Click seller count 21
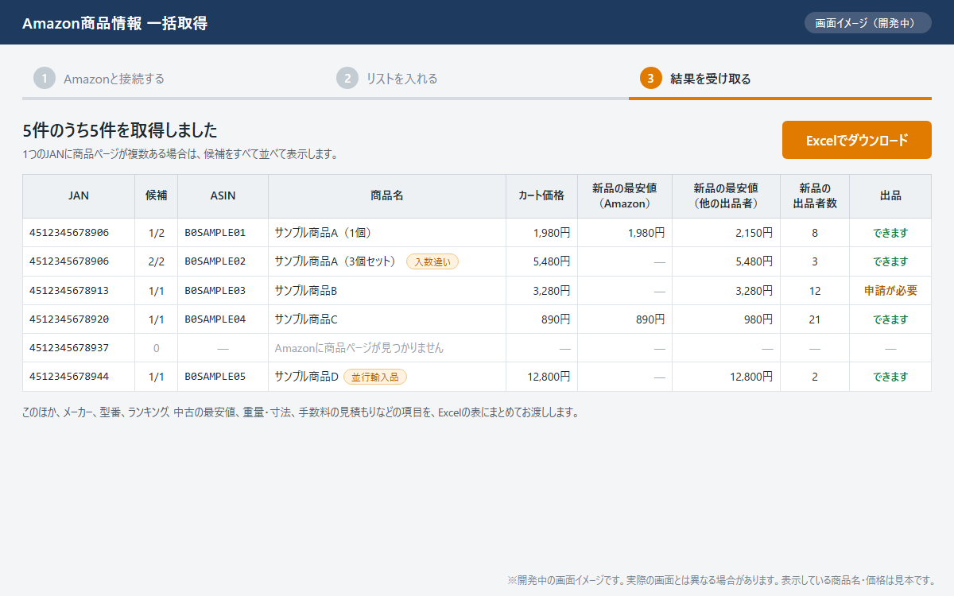 coord(815,319)
